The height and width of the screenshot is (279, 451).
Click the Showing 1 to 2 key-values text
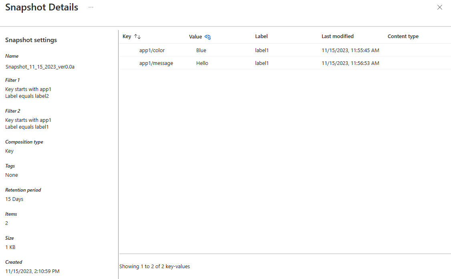tap(154, 266)
